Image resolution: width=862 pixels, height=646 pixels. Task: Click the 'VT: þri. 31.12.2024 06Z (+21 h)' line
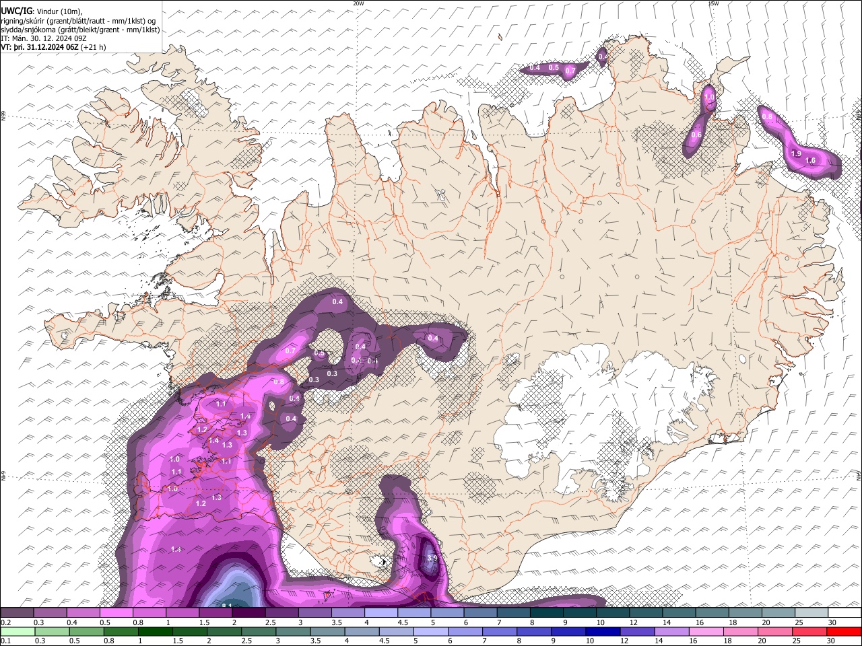[53, 47]
